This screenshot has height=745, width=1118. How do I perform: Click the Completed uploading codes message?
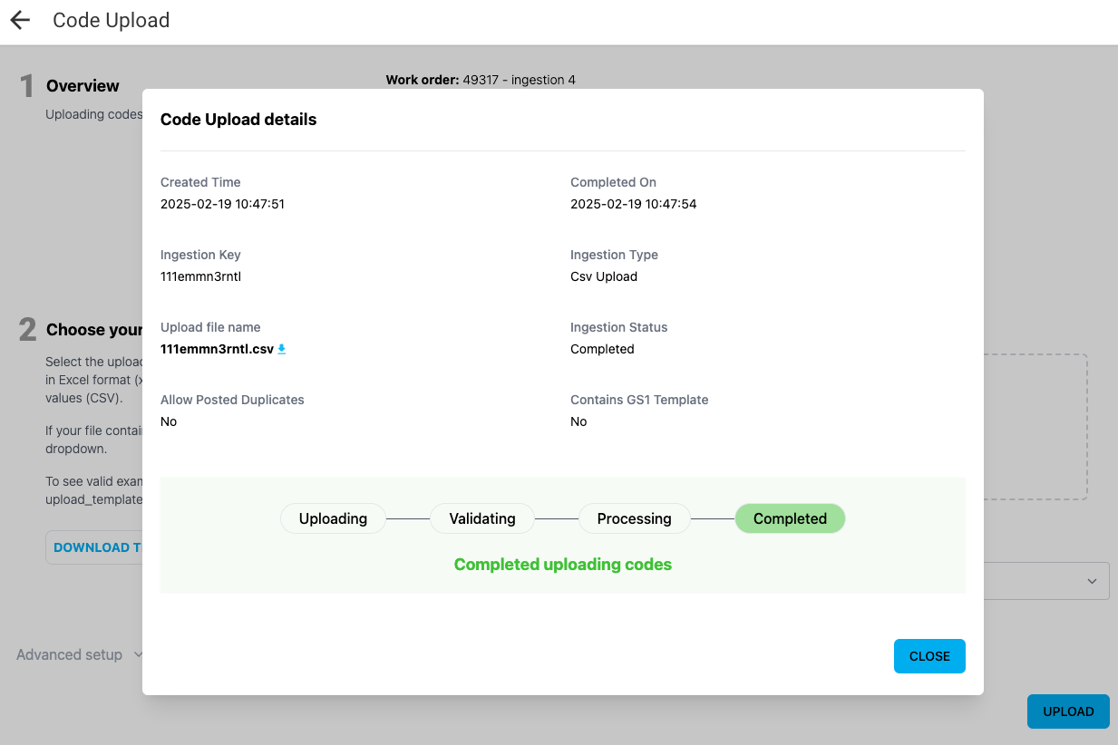(x=562, y=565)
